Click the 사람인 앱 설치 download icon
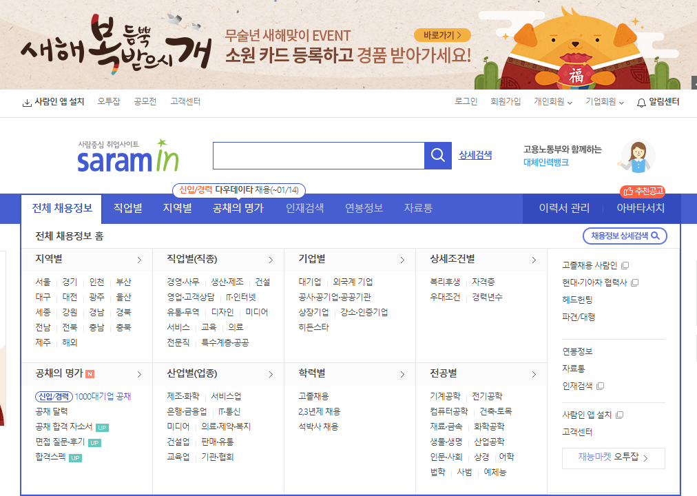The width and height of the screenshot is (697, 496). (x=27, y=103)
